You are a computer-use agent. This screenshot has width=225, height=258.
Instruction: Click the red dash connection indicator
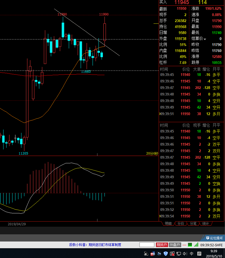(184, 245)
